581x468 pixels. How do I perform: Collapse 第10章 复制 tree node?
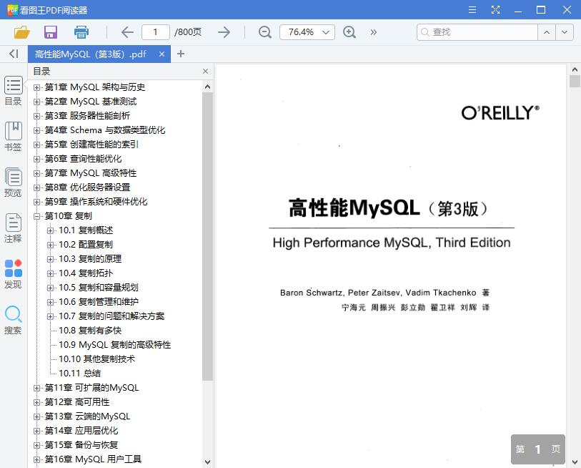(36, 216)
